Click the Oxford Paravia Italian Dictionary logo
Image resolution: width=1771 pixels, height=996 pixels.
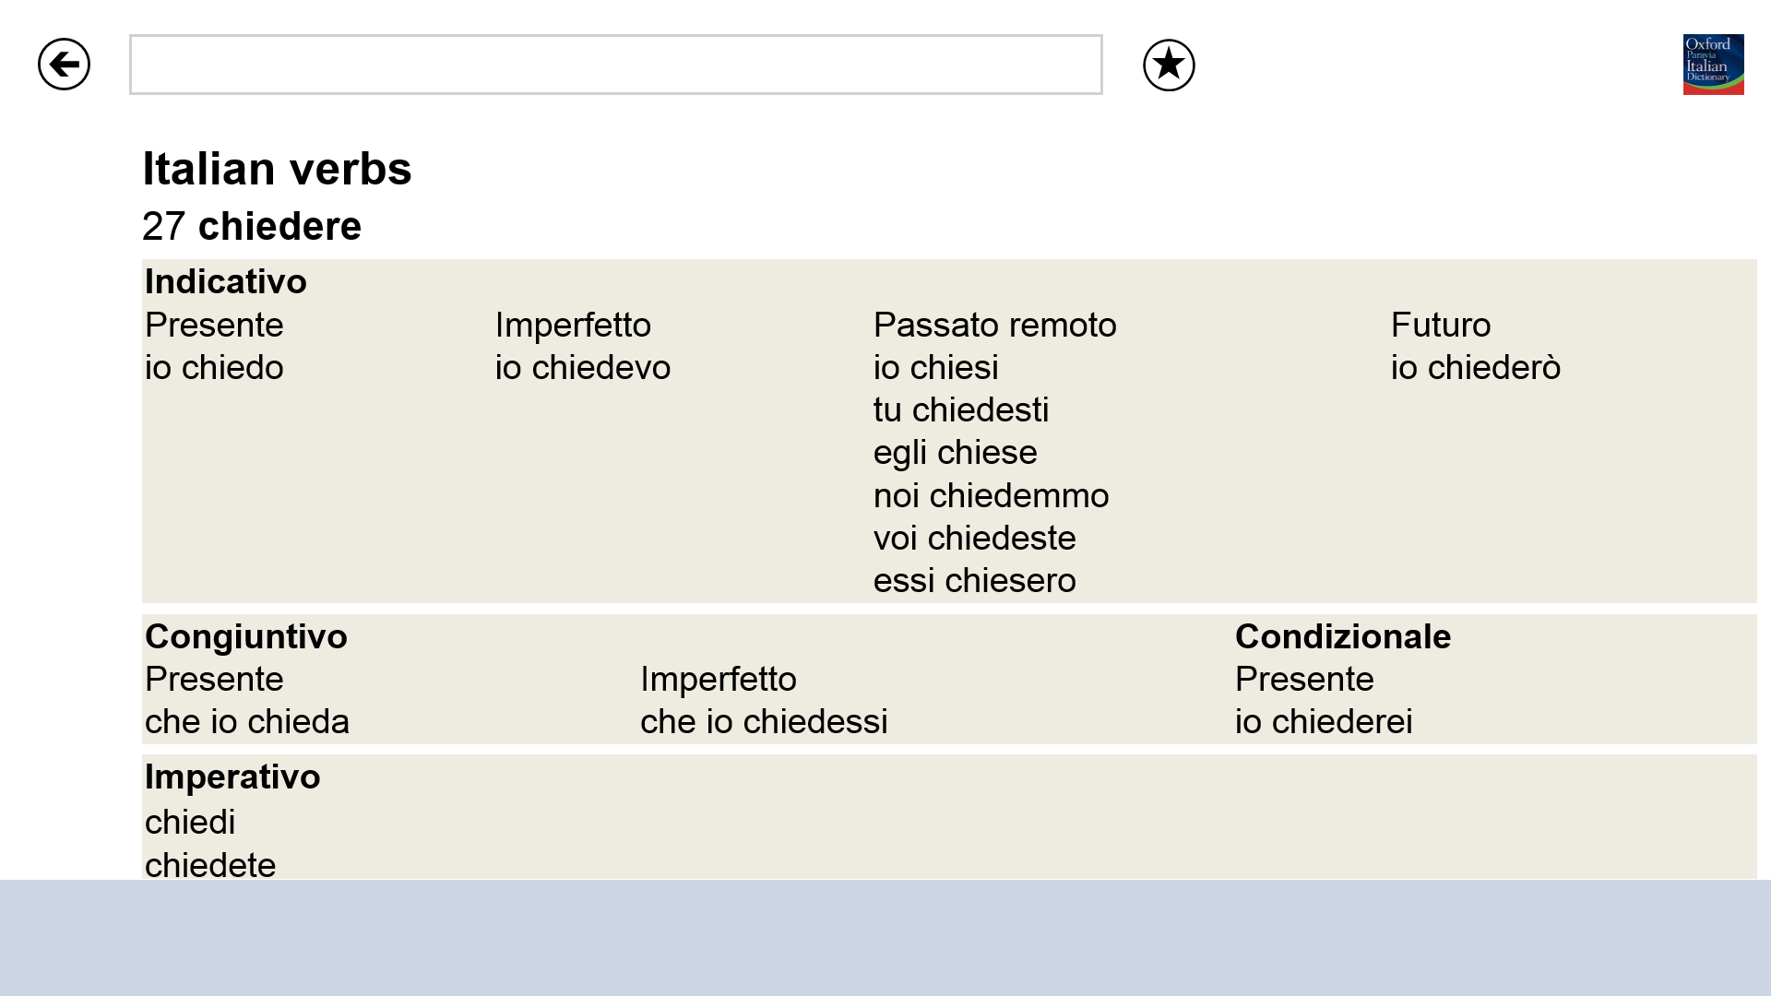point(1713,65)
